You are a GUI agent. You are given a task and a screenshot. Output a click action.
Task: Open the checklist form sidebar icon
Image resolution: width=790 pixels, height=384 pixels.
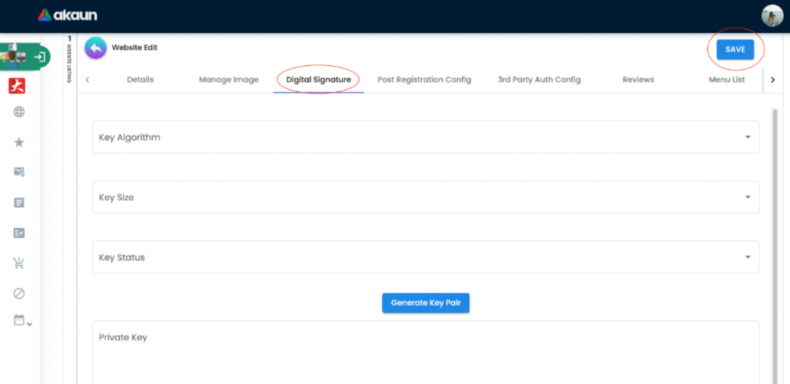pos(19,233)
